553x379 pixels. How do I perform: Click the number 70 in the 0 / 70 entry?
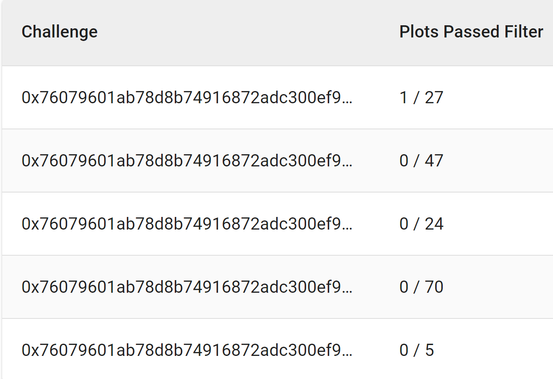434,287
